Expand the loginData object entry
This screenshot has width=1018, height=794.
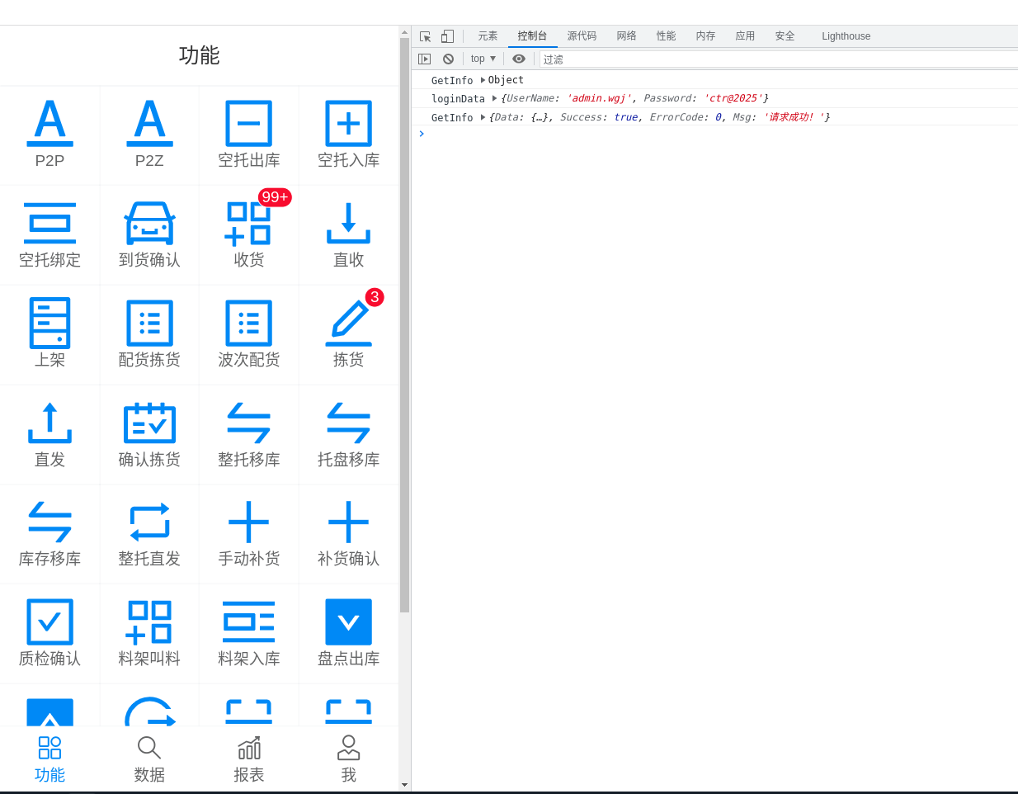[495, 98]
